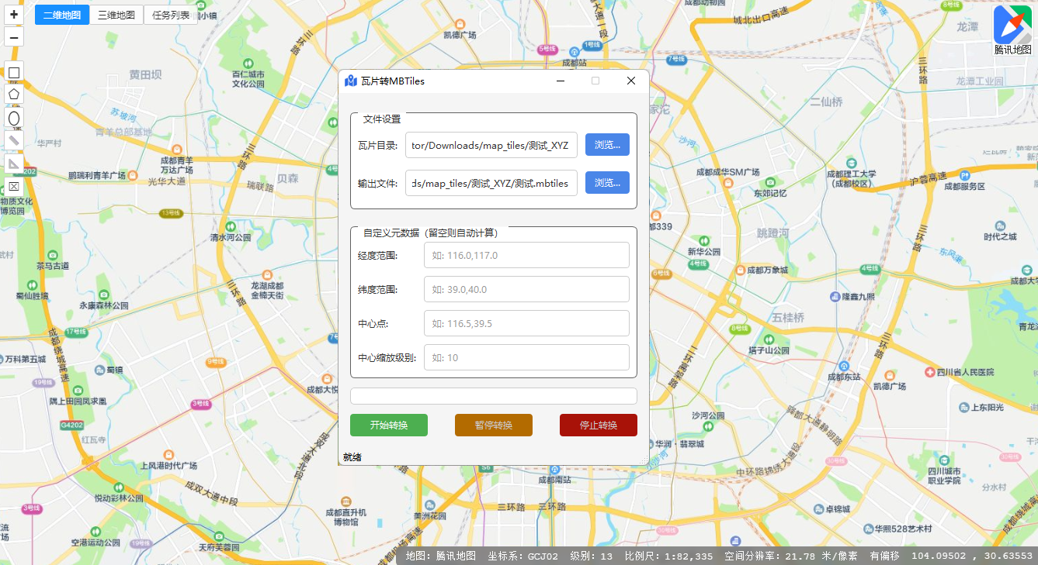Click the 空间分辨率 status entry
The height and width of the screenshot is (565, 1038).
pyautogui.click(x=791, y=556)
